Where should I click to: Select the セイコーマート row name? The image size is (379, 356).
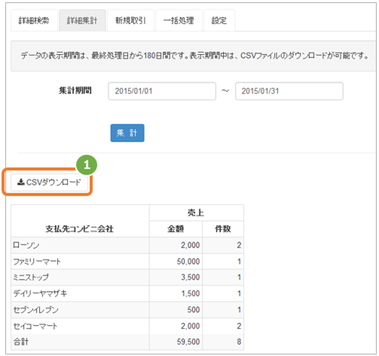[x=35, y=326]
